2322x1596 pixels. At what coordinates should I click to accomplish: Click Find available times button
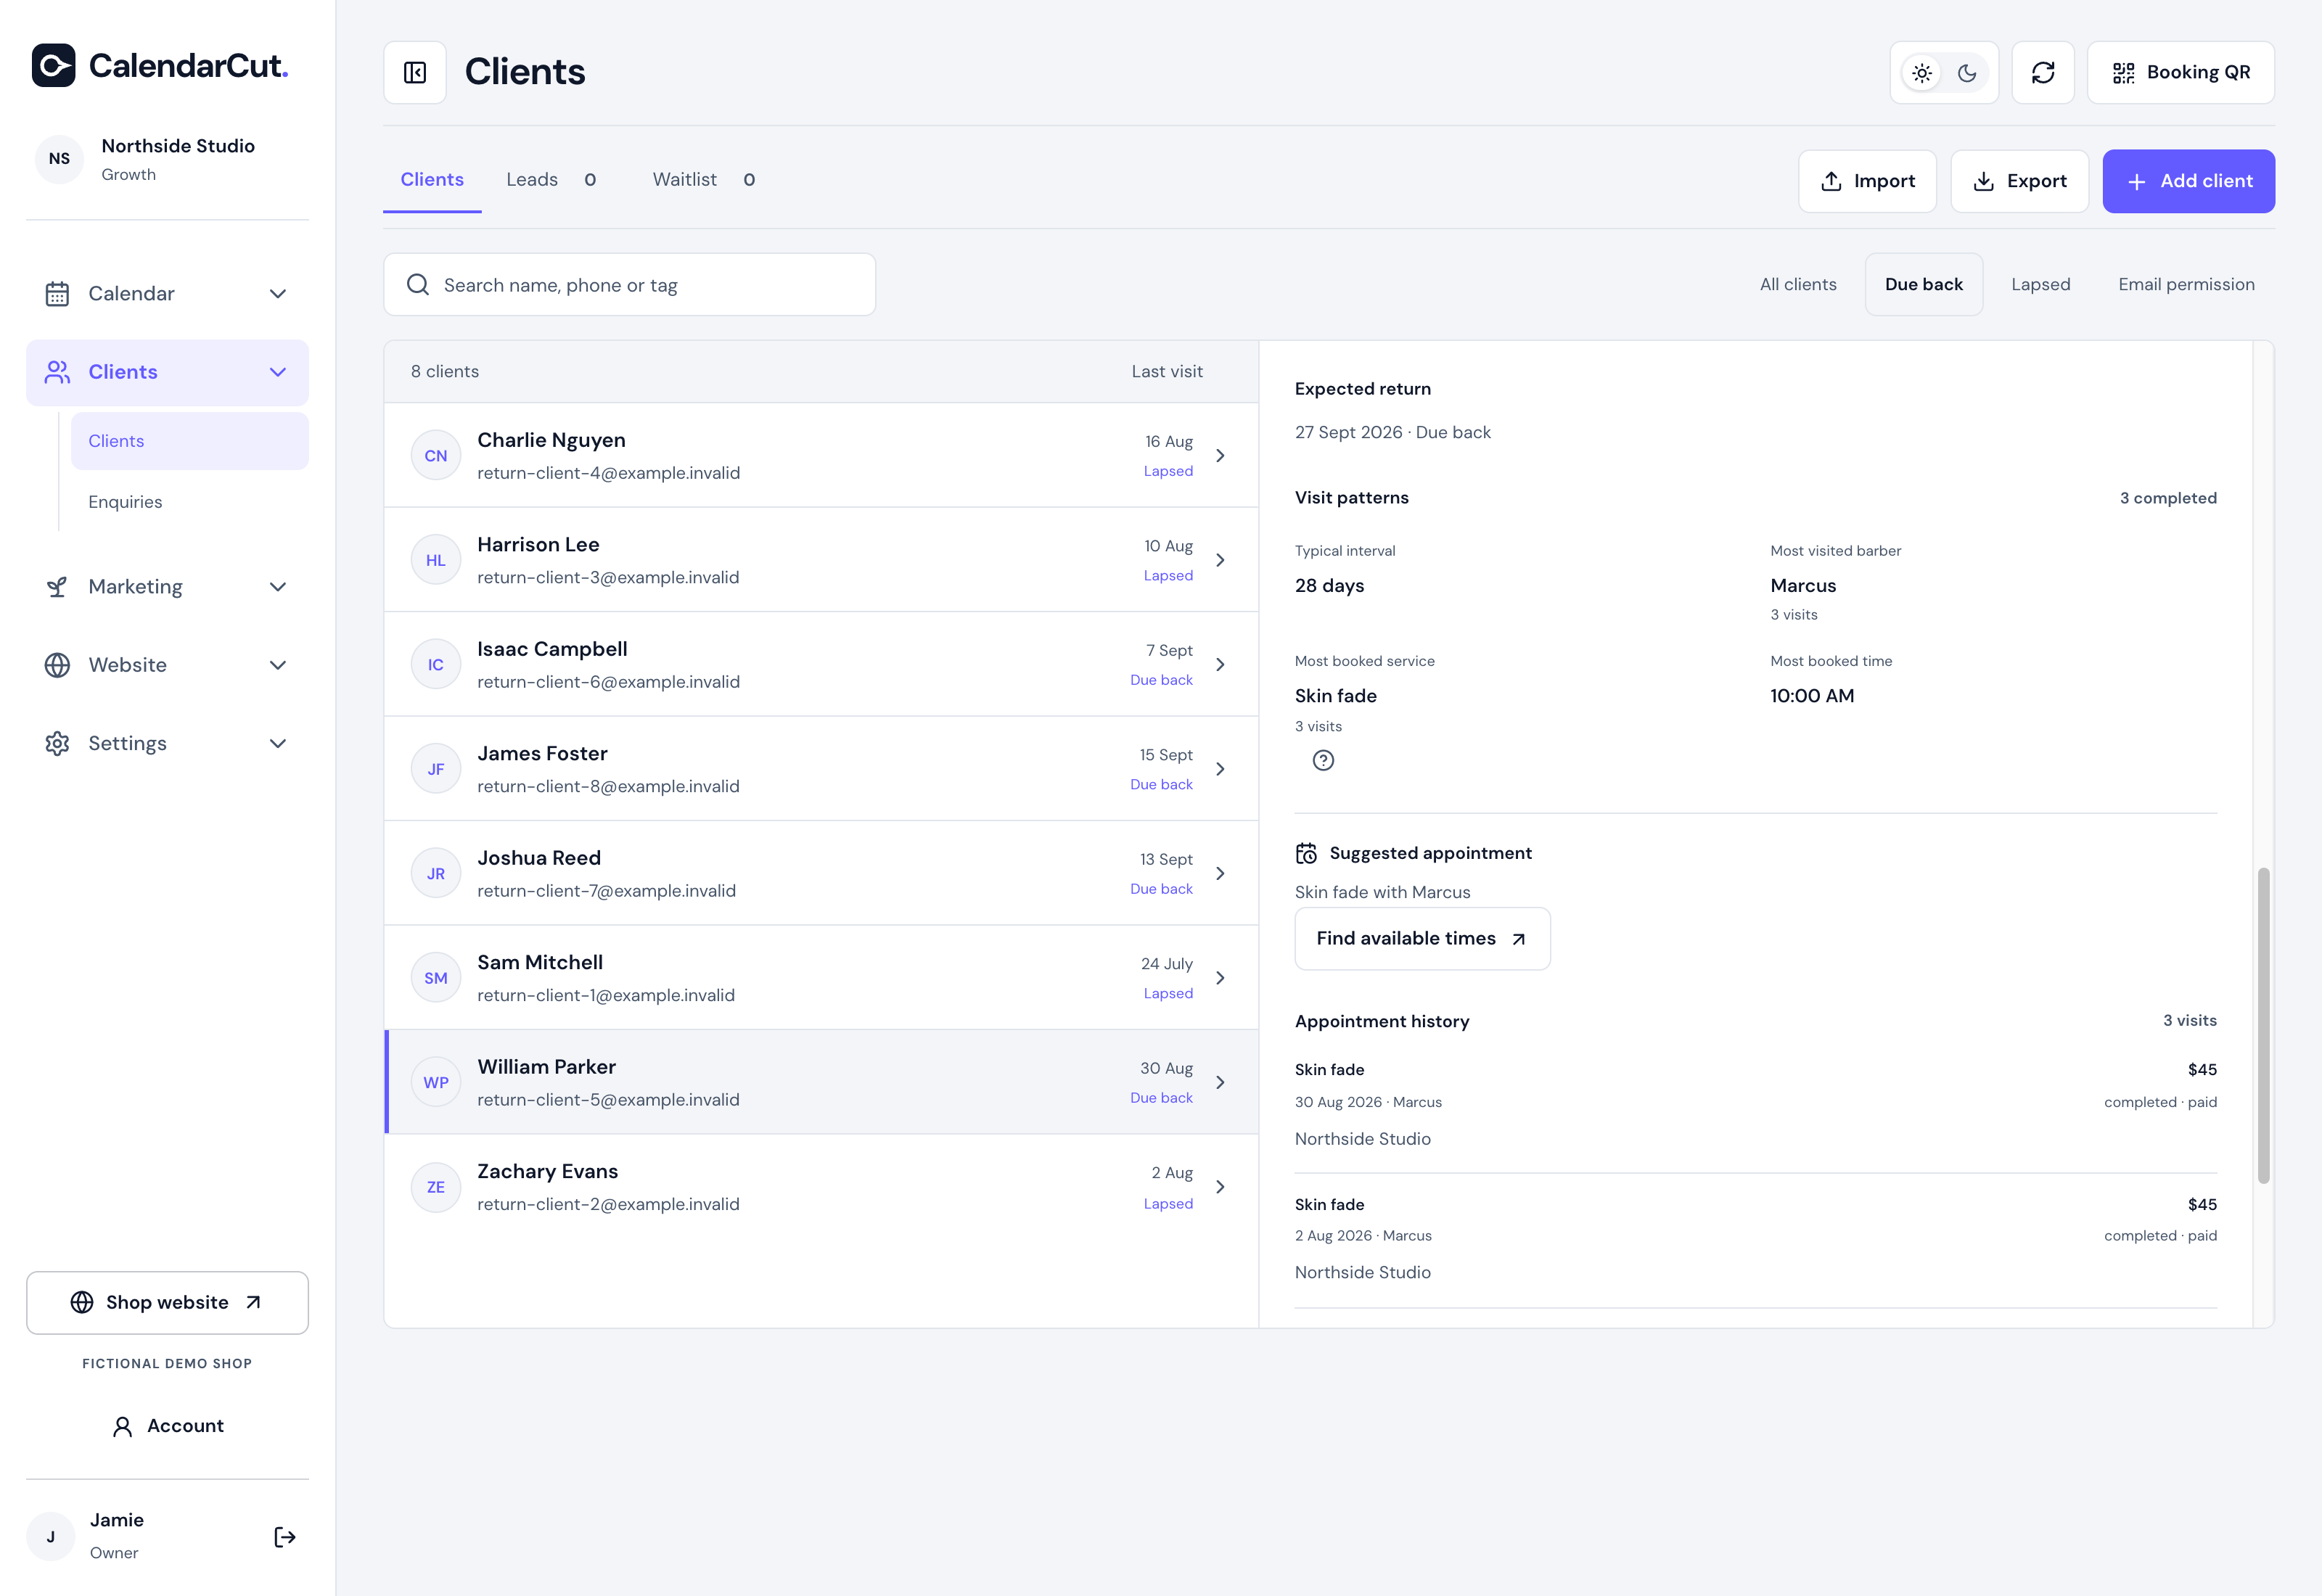point(1422,938)
